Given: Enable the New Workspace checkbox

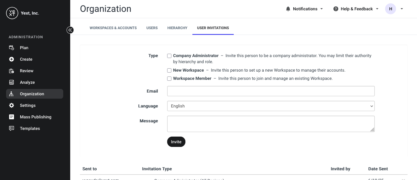Looking at the screenshot, I should (169, 70).
